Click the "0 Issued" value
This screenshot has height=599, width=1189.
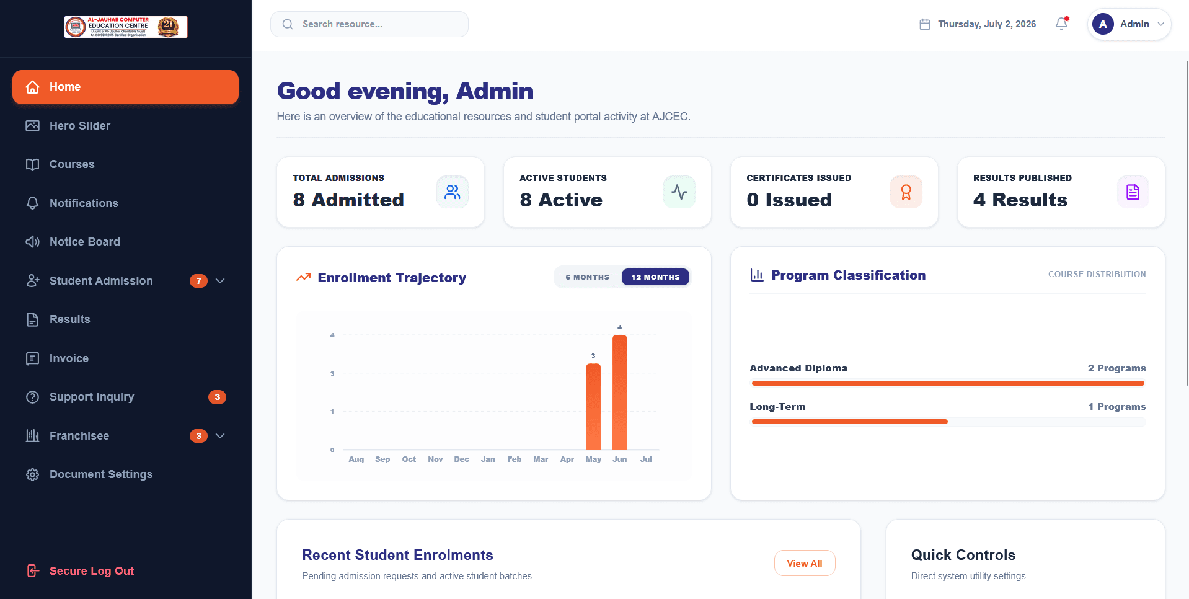(x=789, y=200)
